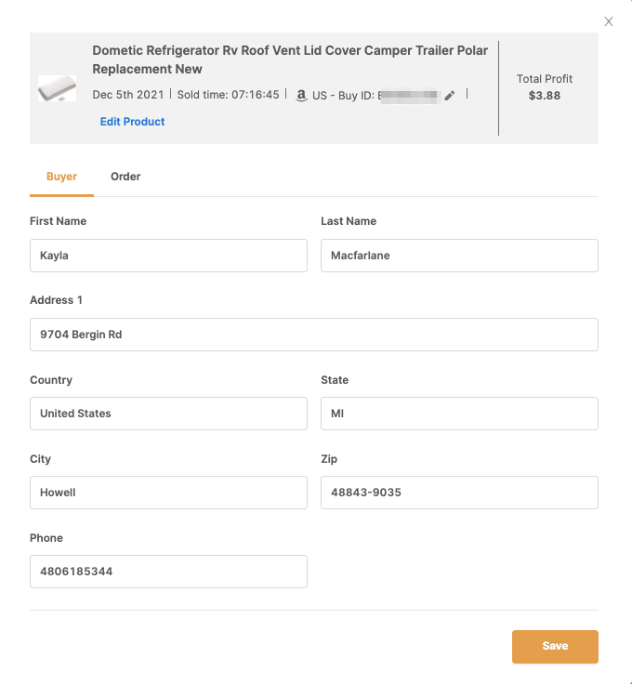Click the blurred Buy ID value
The width and height of the screenshot is (632, 684).
(409, 95)
